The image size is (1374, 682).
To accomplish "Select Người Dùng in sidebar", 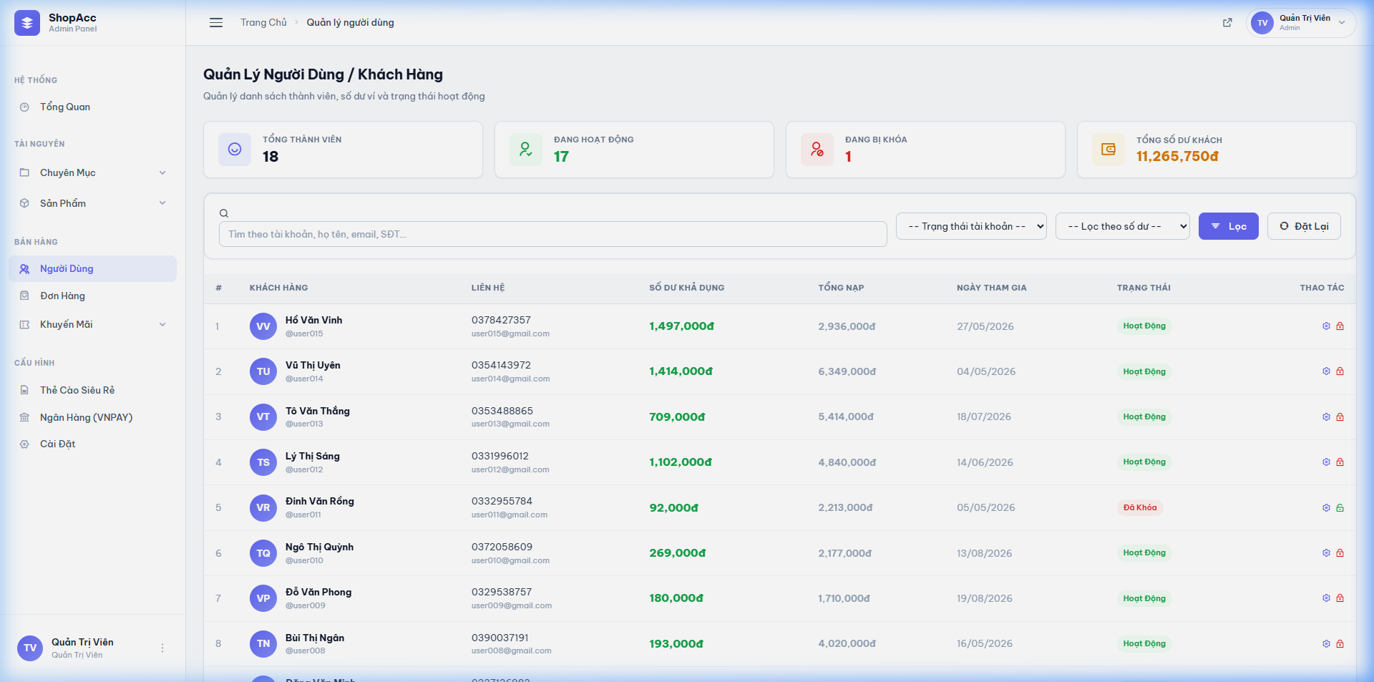I will click(x=92, y=268).
